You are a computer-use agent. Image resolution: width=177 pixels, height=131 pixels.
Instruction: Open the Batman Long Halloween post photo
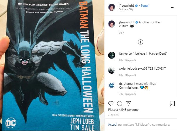[x=52, y=65]
